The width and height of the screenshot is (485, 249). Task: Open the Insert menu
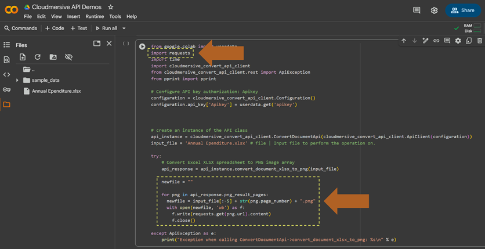pos(74,17)
